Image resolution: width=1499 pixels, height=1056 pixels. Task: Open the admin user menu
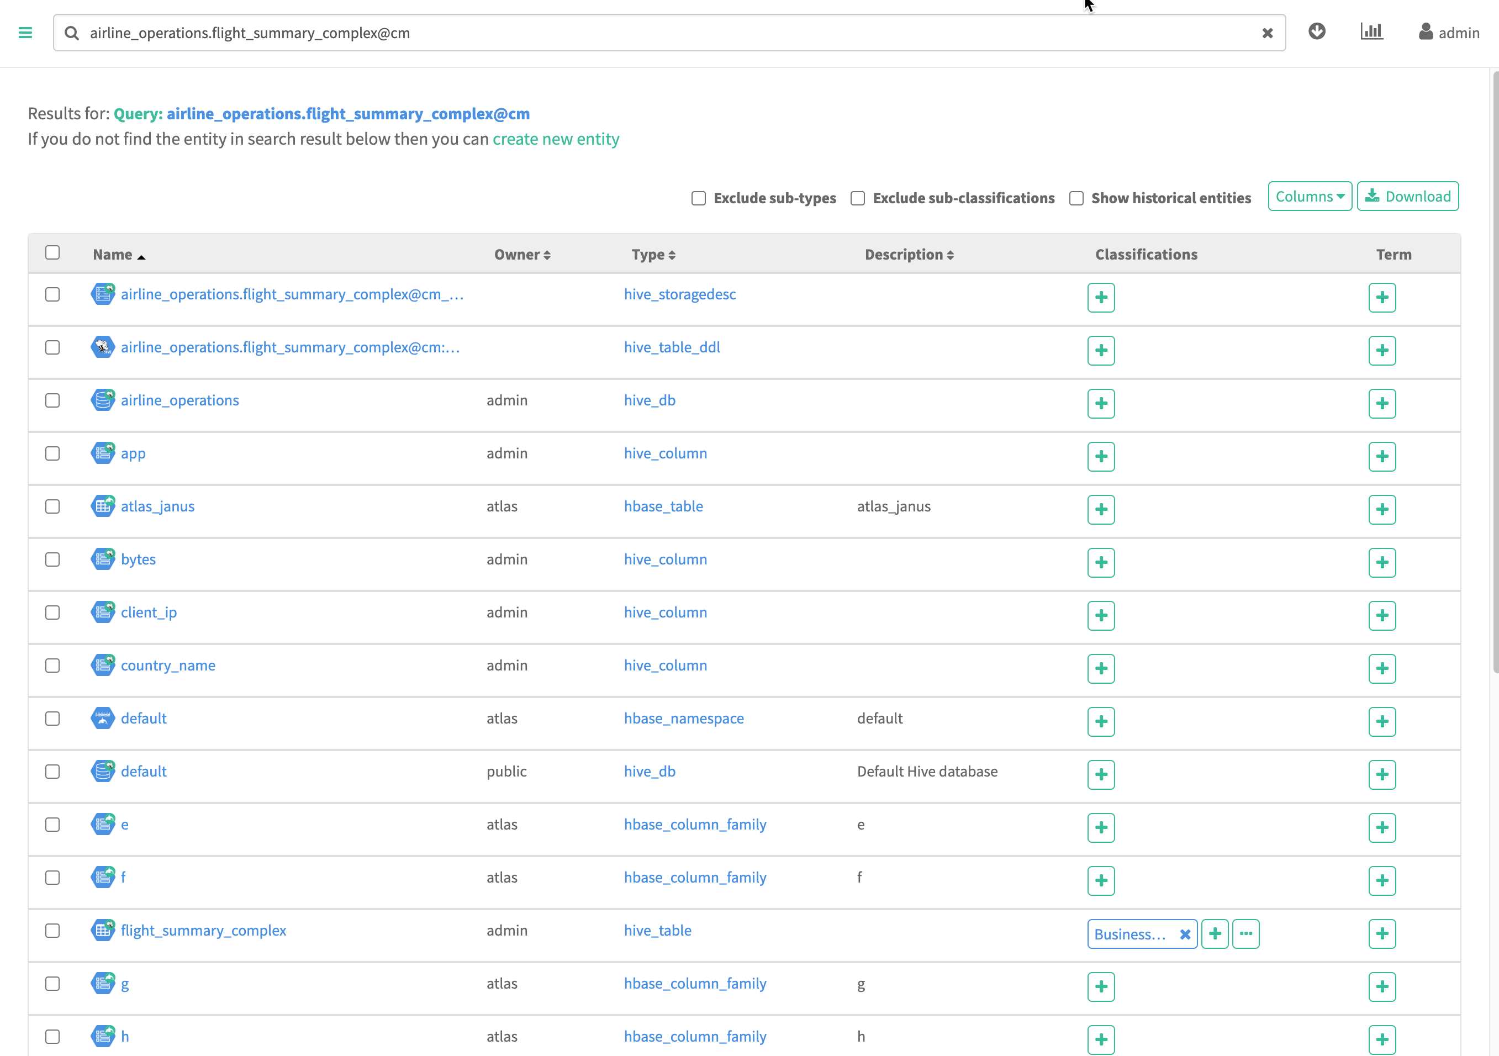click(1449, 33)
